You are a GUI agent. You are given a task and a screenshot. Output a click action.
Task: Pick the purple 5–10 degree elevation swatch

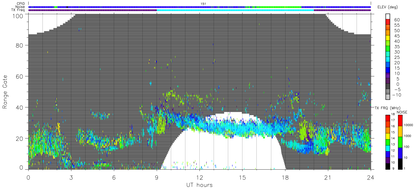point(388,76)
